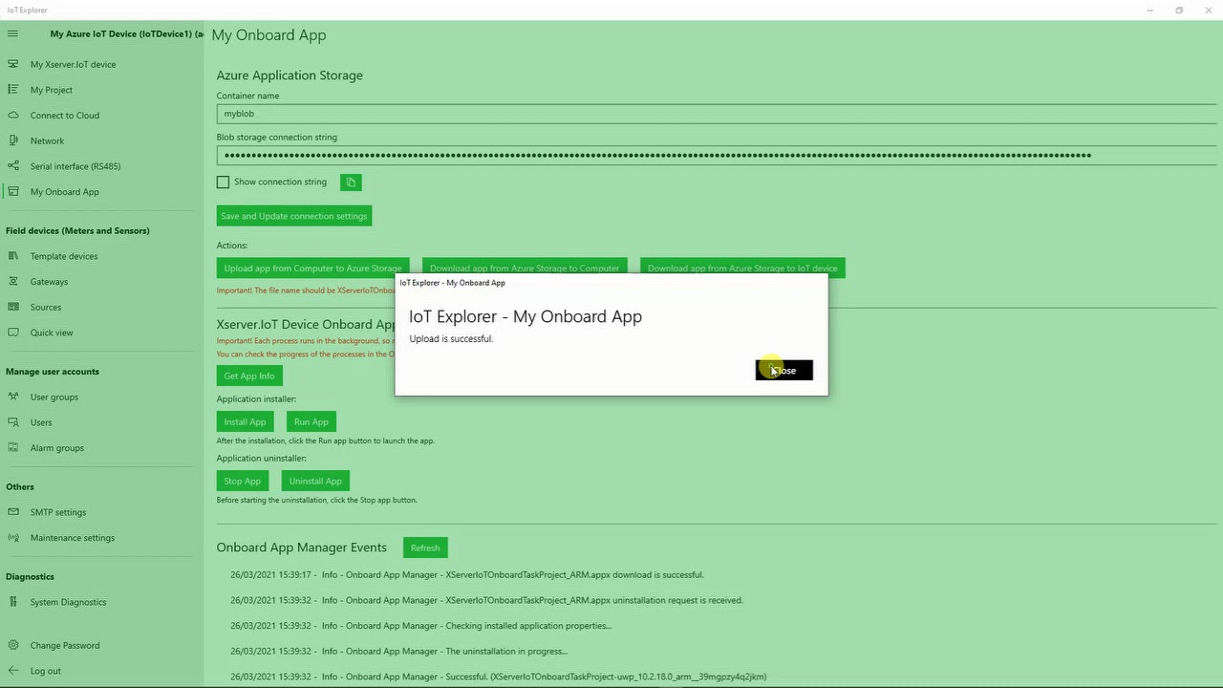Viewport: 1223px width, 688px height.
Task: Click the Users person icon
Action: coord(12,422)
